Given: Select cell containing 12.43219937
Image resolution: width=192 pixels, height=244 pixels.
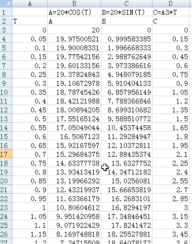Looking at the screenshot, I should coord(74,189).
